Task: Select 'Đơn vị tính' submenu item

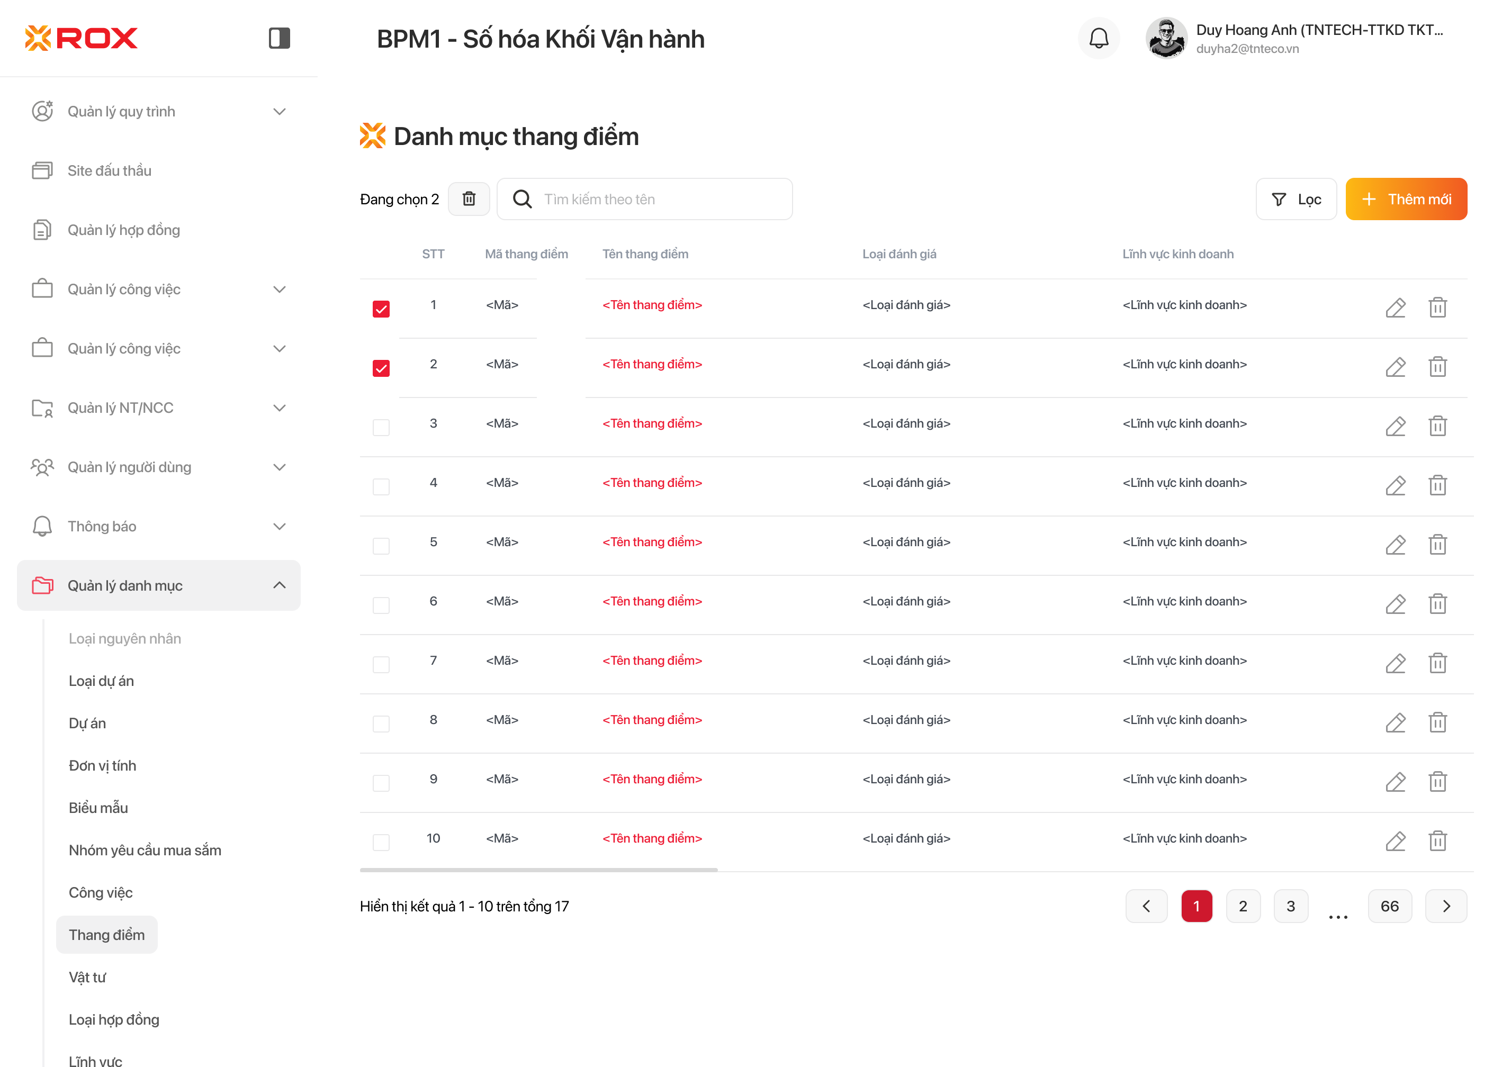Action: pos(103,765)
